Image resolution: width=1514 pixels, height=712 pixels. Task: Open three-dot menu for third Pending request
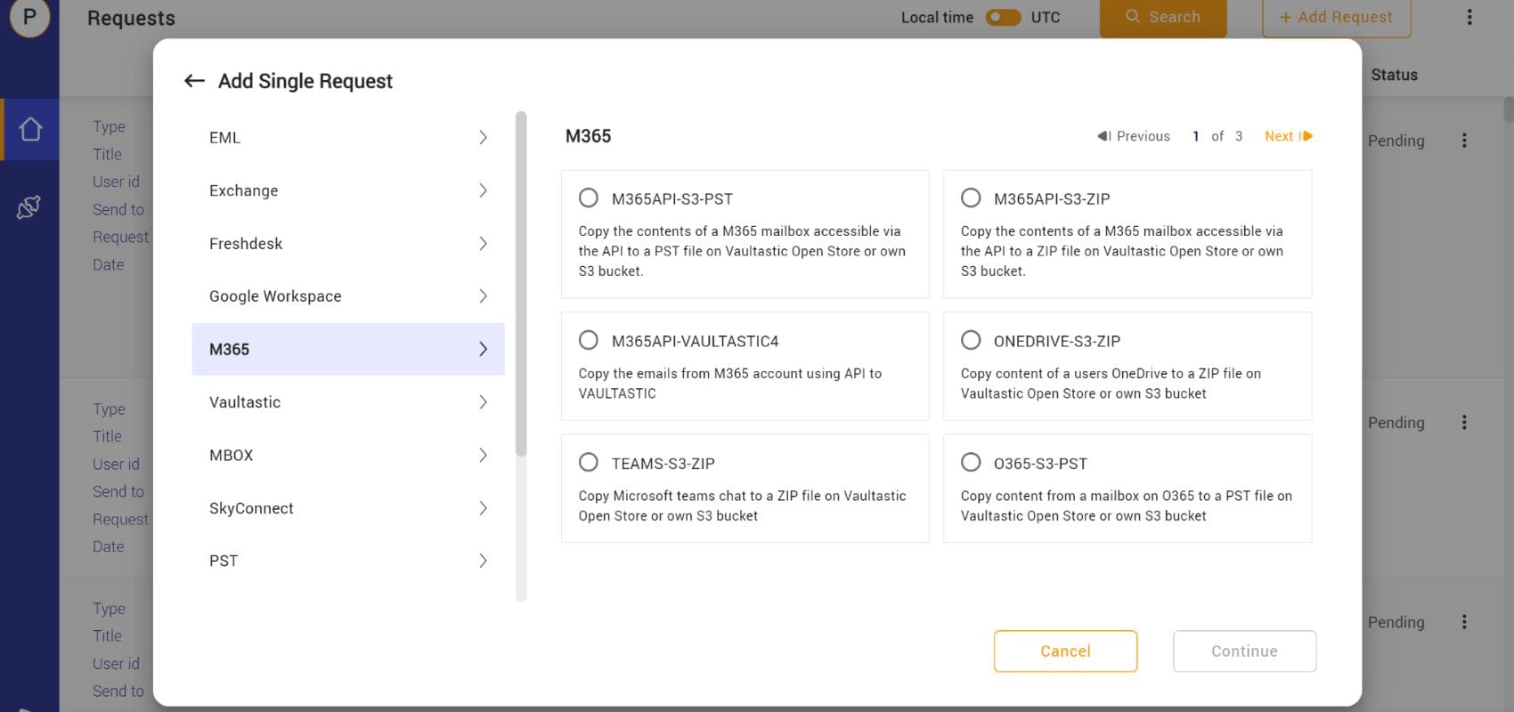pos(1464,622)
